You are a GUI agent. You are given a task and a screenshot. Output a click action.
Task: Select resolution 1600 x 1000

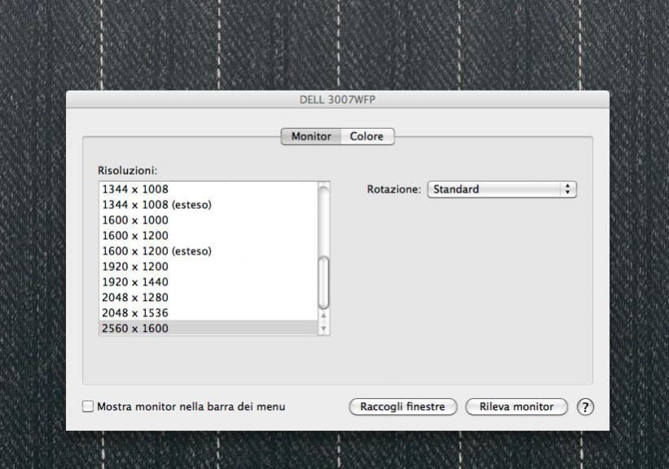pos(209,220)
